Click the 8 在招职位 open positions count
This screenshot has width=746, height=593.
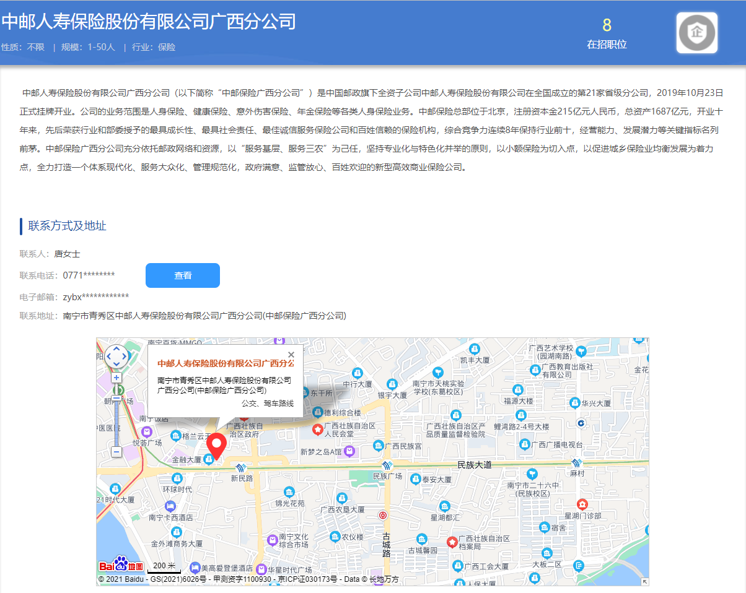(607, 33)
